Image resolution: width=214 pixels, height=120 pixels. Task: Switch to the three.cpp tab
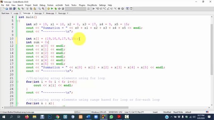click(x=50, y=13)
